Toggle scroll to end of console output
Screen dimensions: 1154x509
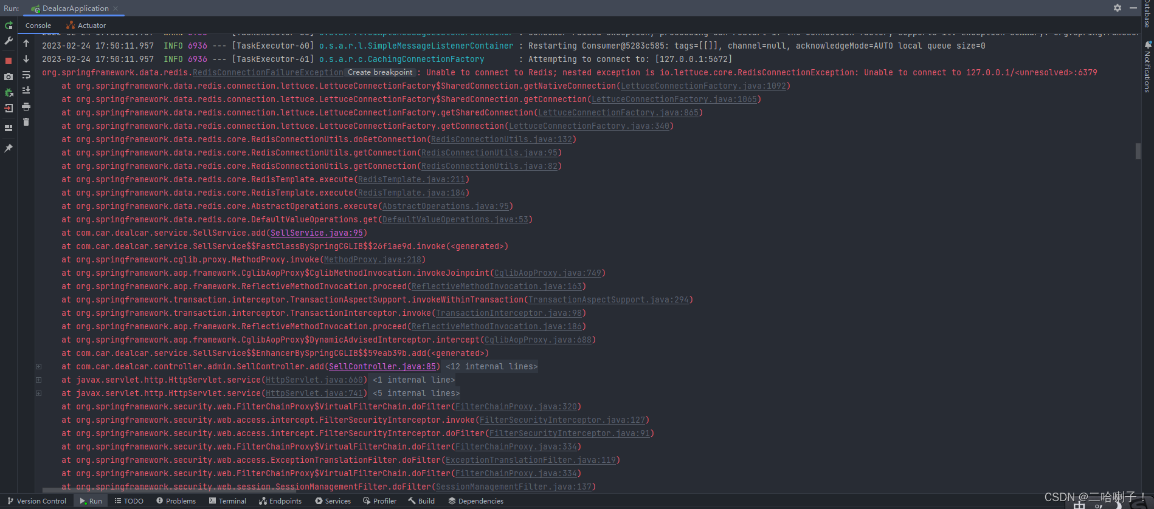26,91
